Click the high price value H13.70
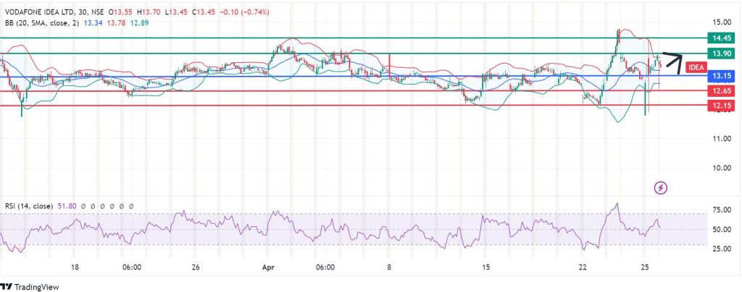742x292 pixels. point(148,12)
